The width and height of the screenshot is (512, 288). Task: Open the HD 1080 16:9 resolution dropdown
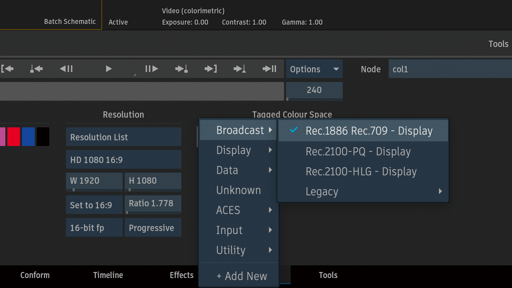coord(123,160)
